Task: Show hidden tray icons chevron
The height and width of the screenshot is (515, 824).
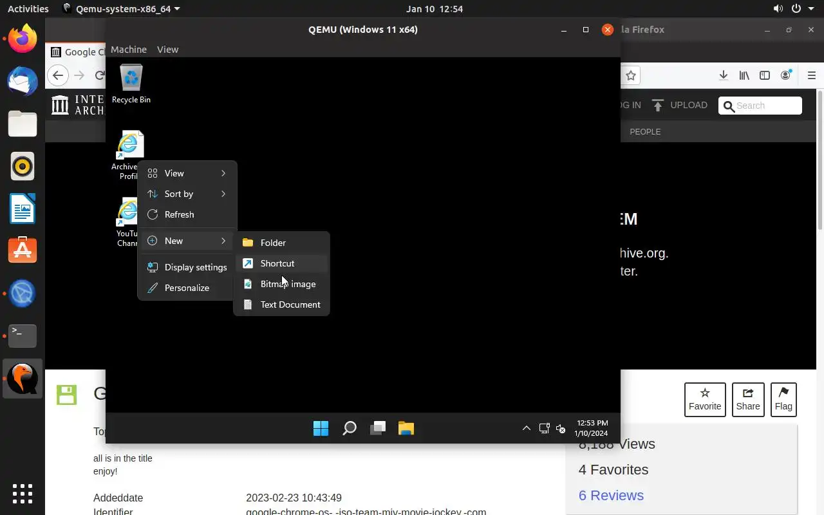Action: (x=526, y=428)
